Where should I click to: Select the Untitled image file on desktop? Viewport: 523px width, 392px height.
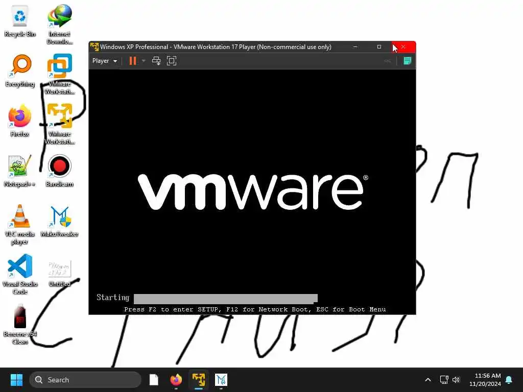60,274
